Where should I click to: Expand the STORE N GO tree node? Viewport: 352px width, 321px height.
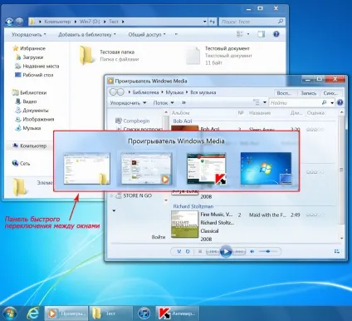112,195
